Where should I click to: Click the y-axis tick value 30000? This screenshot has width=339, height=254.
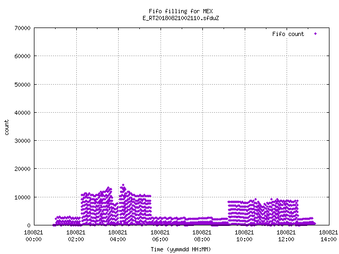click(x=22, y=141)
